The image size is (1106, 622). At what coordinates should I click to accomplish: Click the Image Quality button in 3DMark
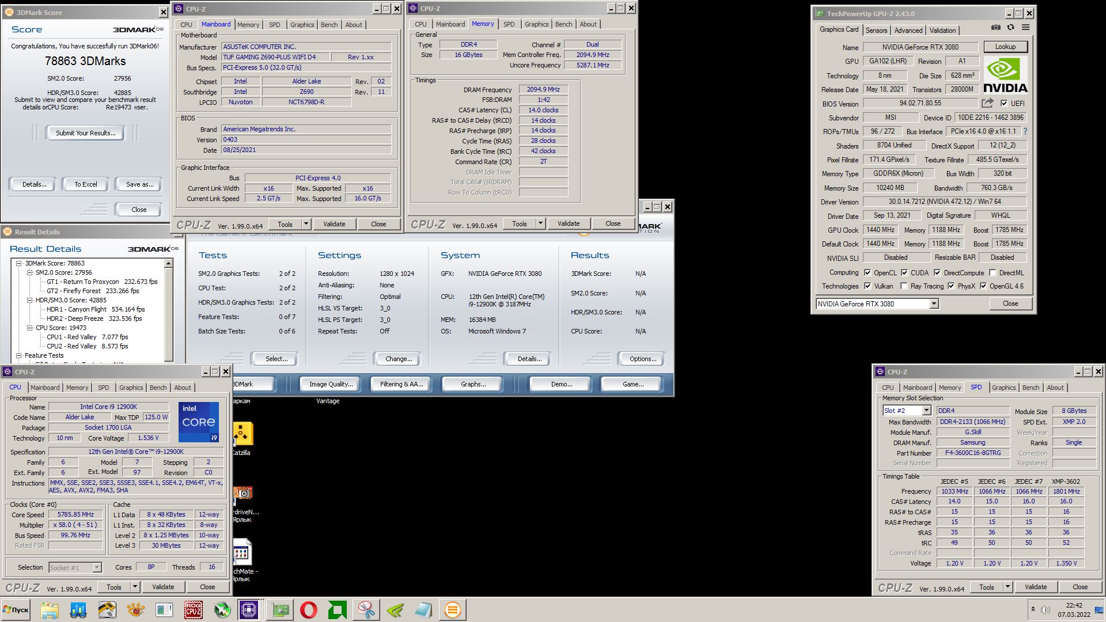331,384
